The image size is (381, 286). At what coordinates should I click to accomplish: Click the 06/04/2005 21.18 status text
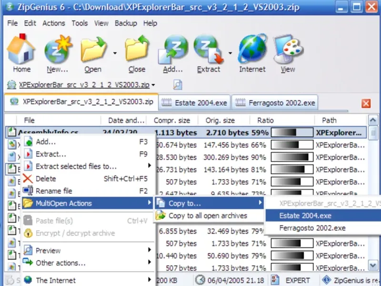click(x=236, y=280)
